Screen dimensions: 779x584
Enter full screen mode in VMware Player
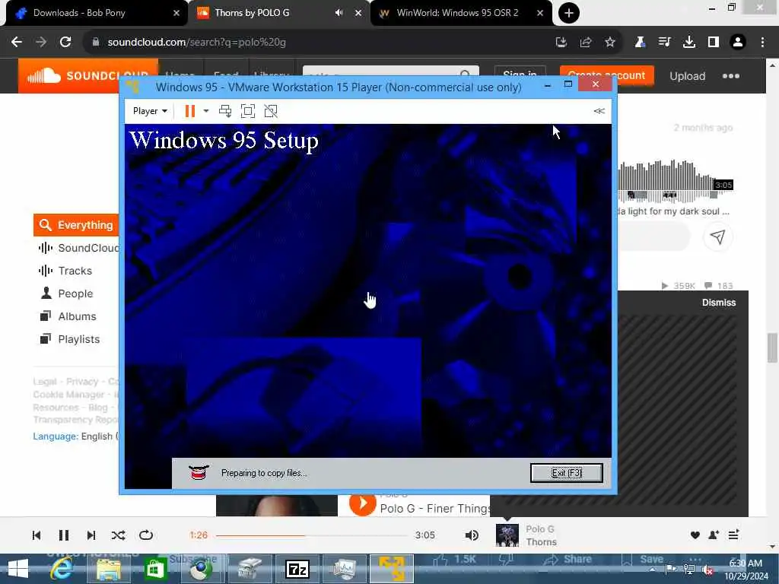248,111
